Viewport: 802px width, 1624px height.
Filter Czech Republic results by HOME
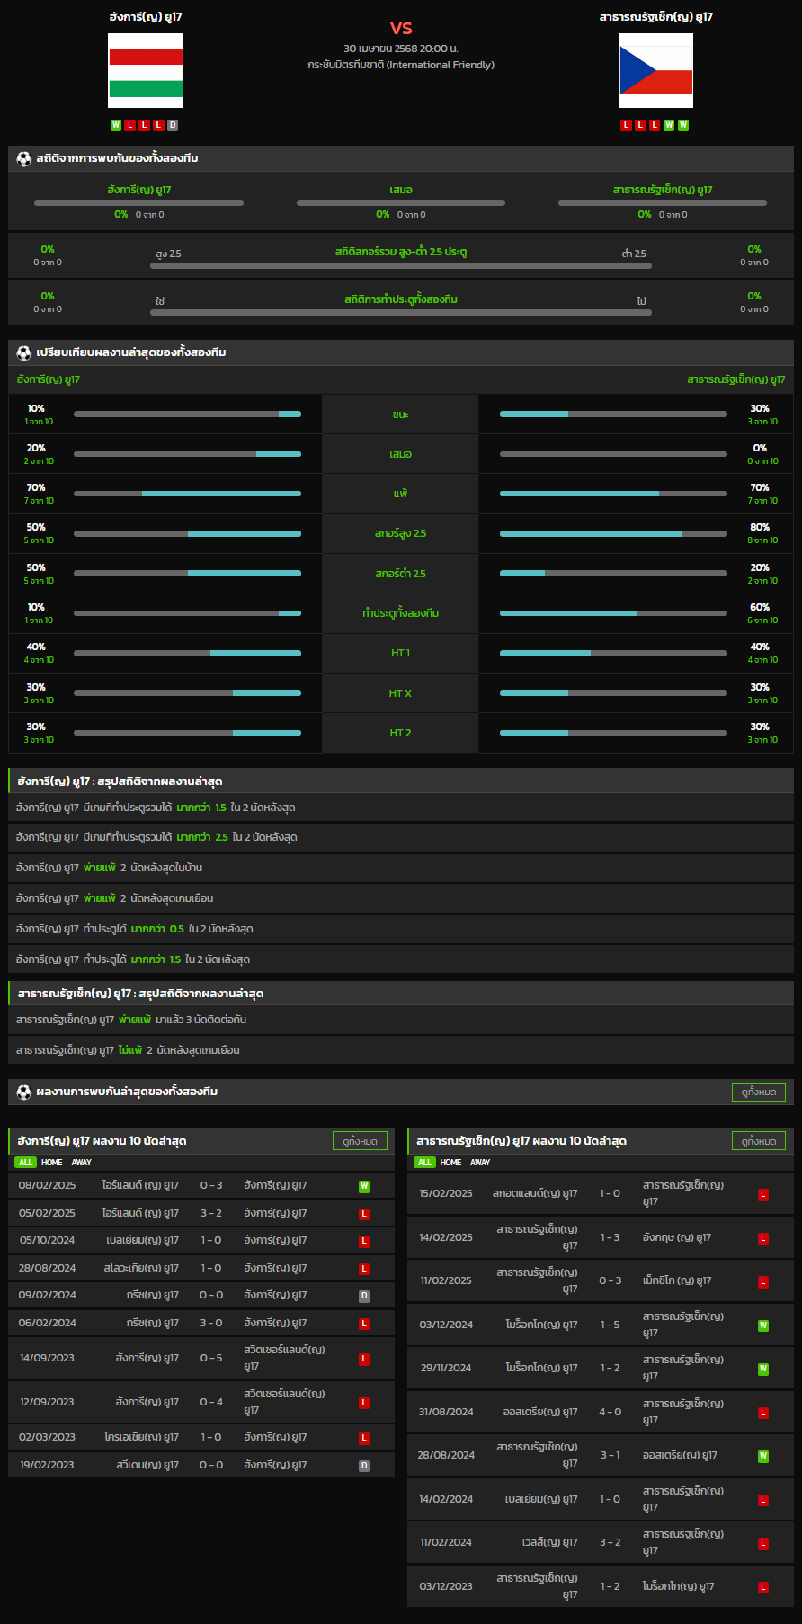[x=451, y=1163]
